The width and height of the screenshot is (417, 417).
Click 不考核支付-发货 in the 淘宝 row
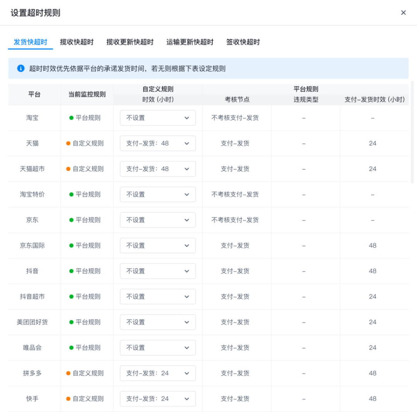235,118
